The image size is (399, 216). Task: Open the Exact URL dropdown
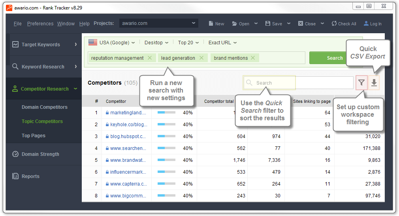click(223, 43)
